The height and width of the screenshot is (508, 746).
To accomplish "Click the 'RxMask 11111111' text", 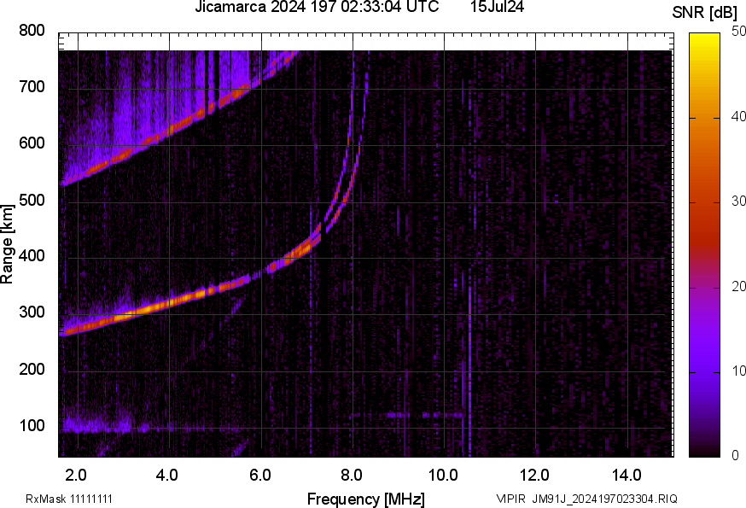I will coord(69,499).
